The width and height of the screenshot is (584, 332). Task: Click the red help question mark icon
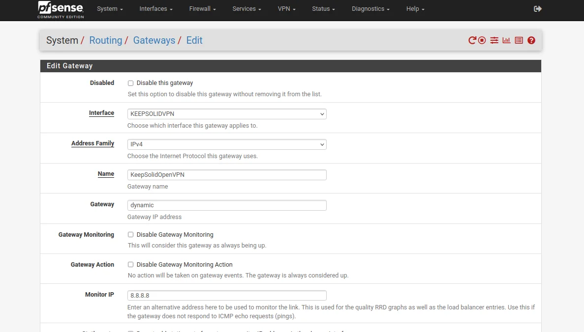point(531,41)
